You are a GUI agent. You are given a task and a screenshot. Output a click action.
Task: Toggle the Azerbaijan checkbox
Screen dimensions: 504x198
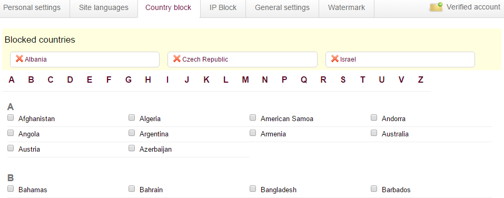pos(132,148)
